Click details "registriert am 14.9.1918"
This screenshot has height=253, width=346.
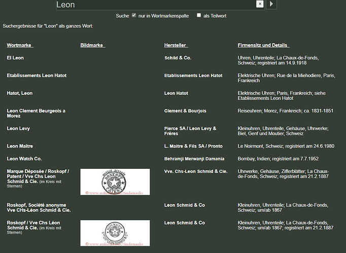282,63
